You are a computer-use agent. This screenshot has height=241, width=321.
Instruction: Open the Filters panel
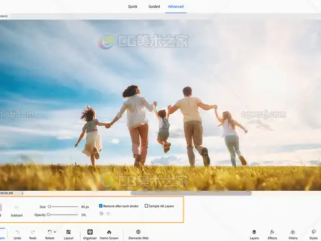[293, 235]
